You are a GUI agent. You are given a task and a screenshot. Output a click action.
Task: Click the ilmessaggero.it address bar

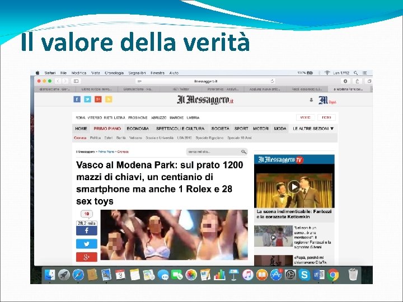coord(205,81)
